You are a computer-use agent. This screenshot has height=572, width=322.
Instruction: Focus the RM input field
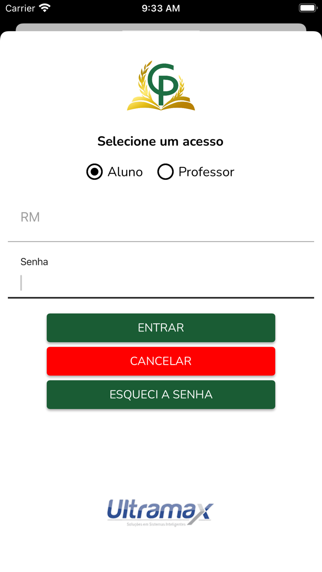[x=161, y=217]
